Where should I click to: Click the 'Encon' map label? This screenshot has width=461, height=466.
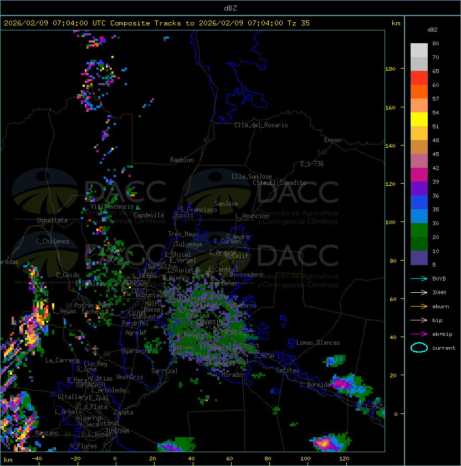[332, 140]
